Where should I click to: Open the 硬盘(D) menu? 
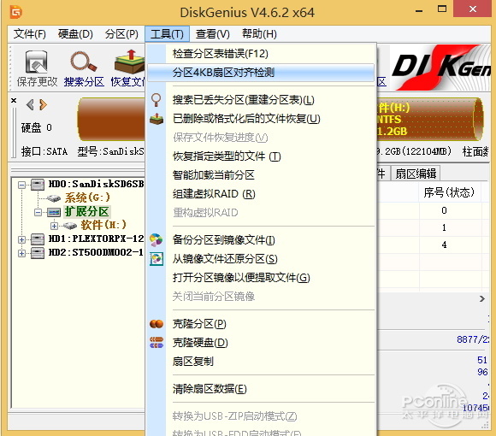point(75,34)
